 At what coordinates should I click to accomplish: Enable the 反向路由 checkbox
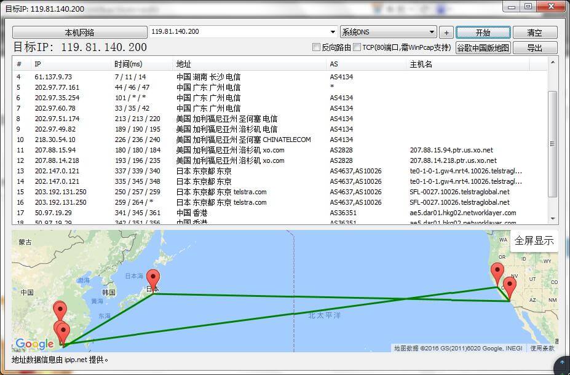(x=317, y=47)
